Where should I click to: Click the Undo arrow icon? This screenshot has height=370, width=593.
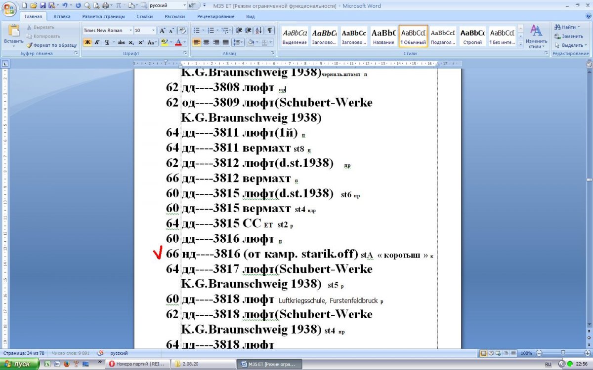[64, 5]
